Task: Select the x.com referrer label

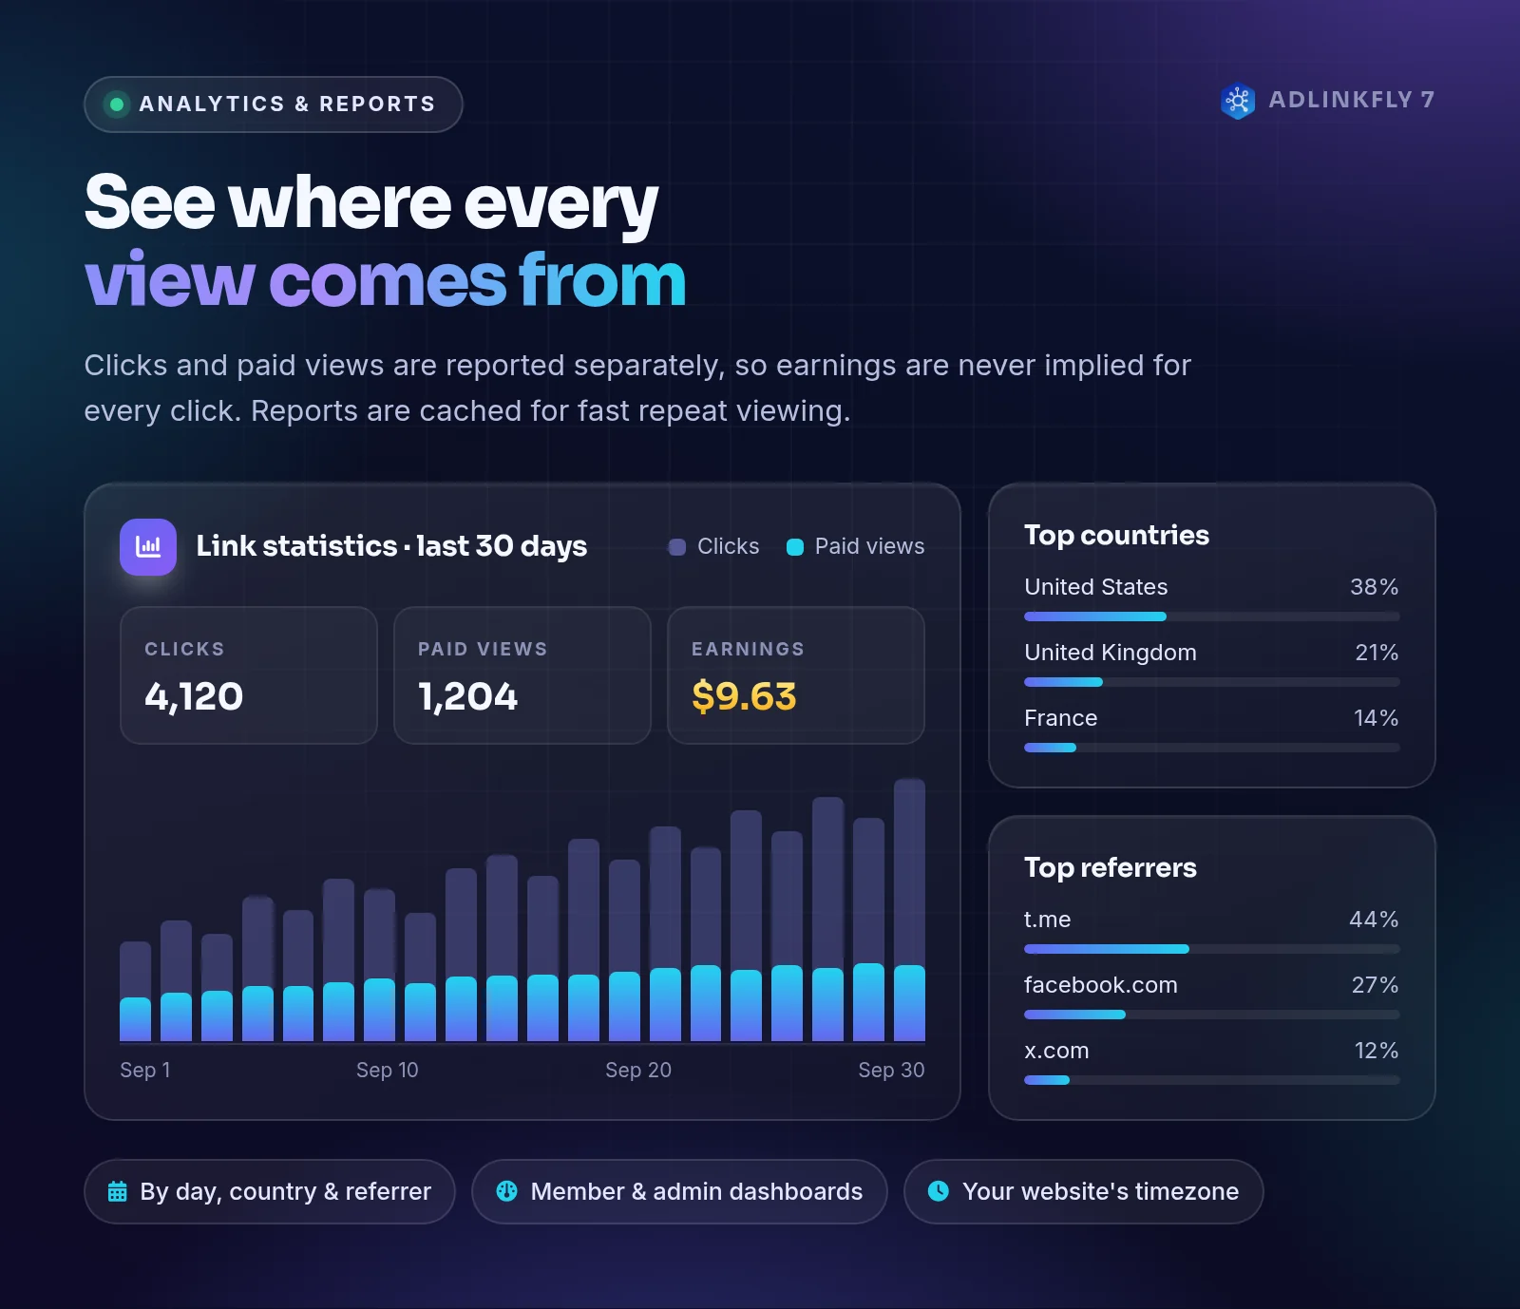Action: [1056, 1051]
